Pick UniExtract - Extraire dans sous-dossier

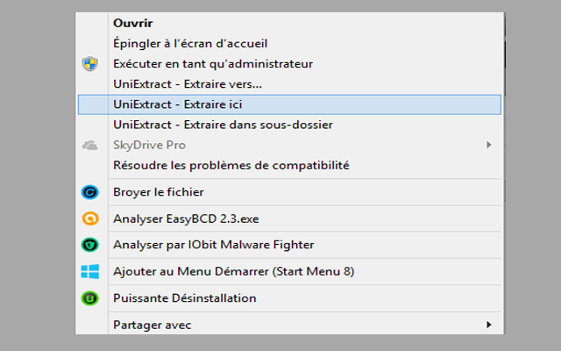click(x=223, y=125)
